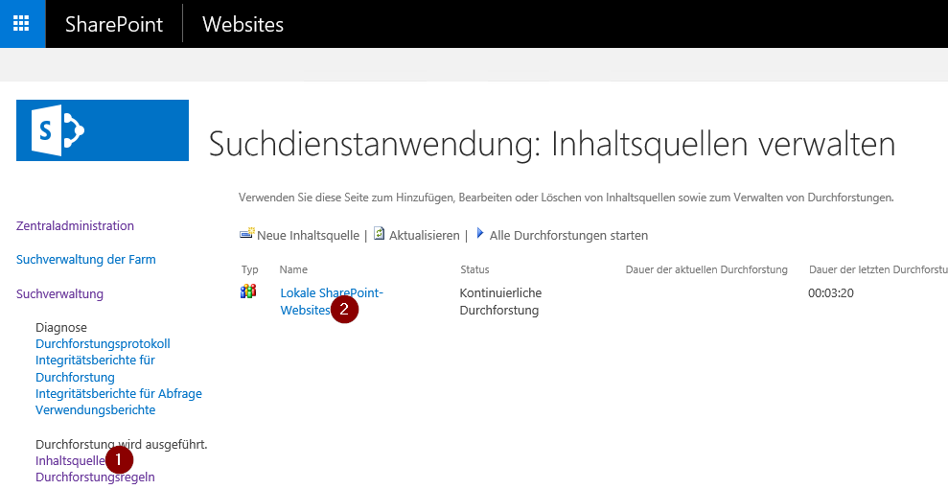
Task: Click the Alle Durchforstungen starten arrow icon
Action: [x=480, y=233]
